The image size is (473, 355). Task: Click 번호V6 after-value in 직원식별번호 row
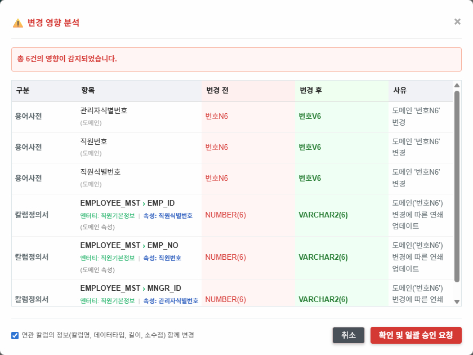click(310, 178)
